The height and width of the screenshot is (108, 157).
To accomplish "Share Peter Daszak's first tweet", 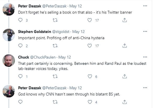I will [x=125, y=20].
